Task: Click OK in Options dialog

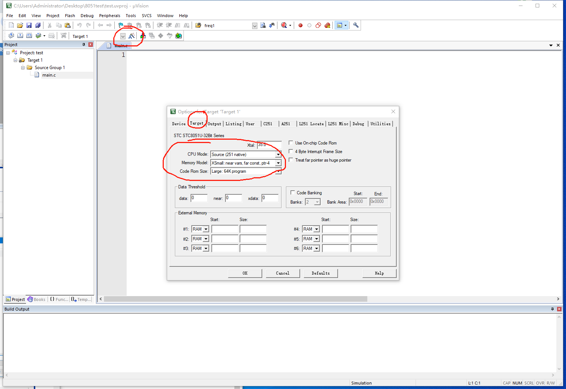Action: 245,273
